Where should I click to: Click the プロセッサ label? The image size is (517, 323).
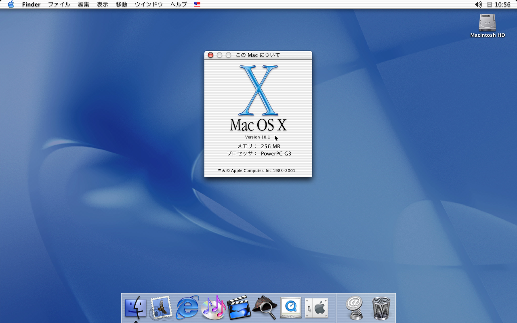(242, 153)
